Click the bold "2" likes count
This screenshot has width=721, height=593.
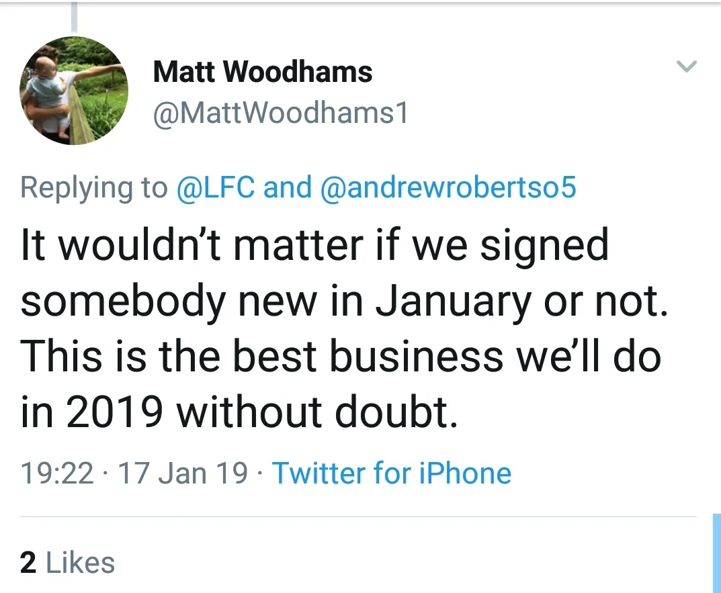[28, 563]
